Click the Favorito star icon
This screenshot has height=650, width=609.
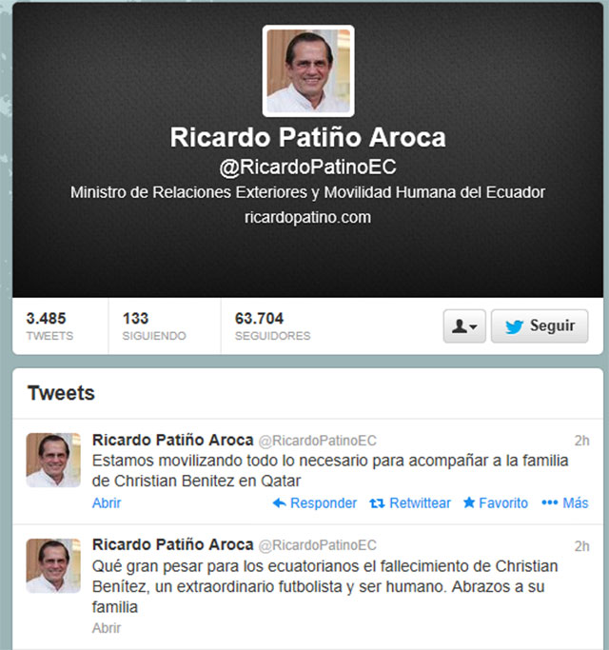click(469, 502)
